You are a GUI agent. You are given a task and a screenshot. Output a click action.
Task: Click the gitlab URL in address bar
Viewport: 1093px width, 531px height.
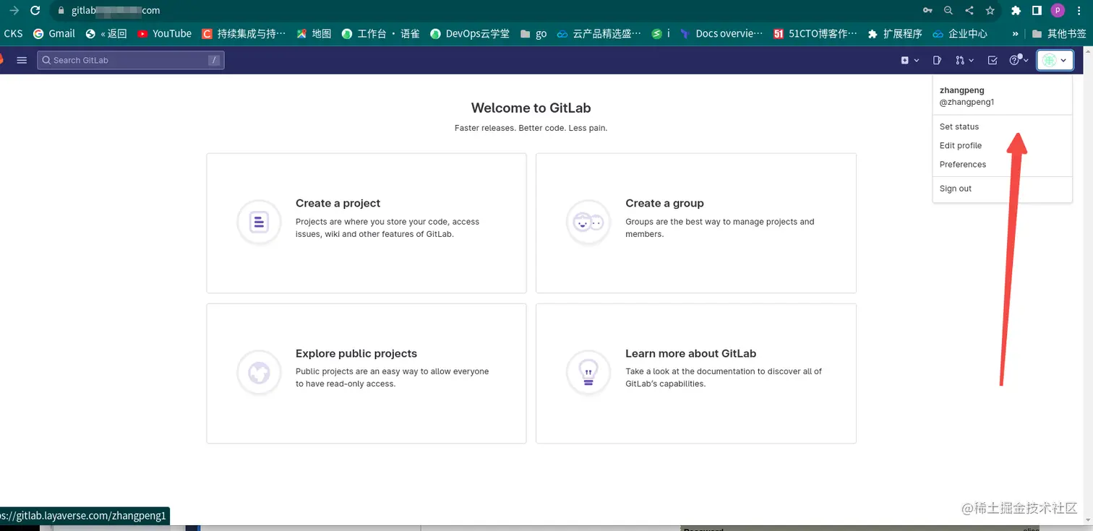pos(116,11)
